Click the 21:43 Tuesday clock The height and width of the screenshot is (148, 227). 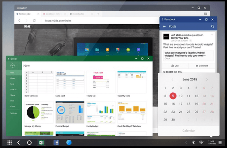point(212,142)
